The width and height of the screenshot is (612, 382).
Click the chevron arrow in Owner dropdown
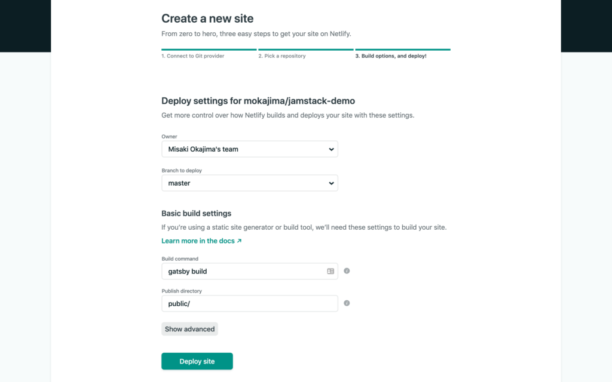point(331,149)
